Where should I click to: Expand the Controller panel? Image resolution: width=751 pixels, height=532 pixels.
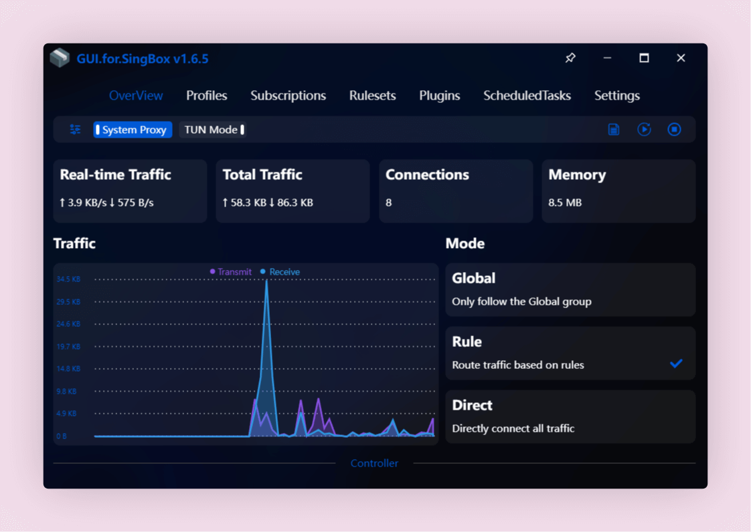coord(374,463)
